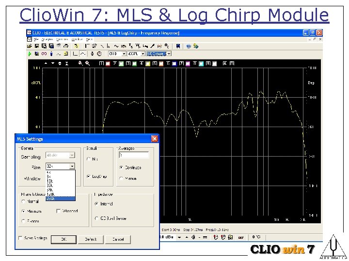Click the white down arrow shift curve icon
Screen dimensions: 349x261
[x=53, y=63]
